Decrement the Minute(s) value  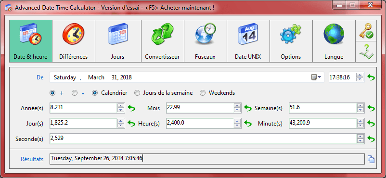pyautogui.click(x=360, y=125)
